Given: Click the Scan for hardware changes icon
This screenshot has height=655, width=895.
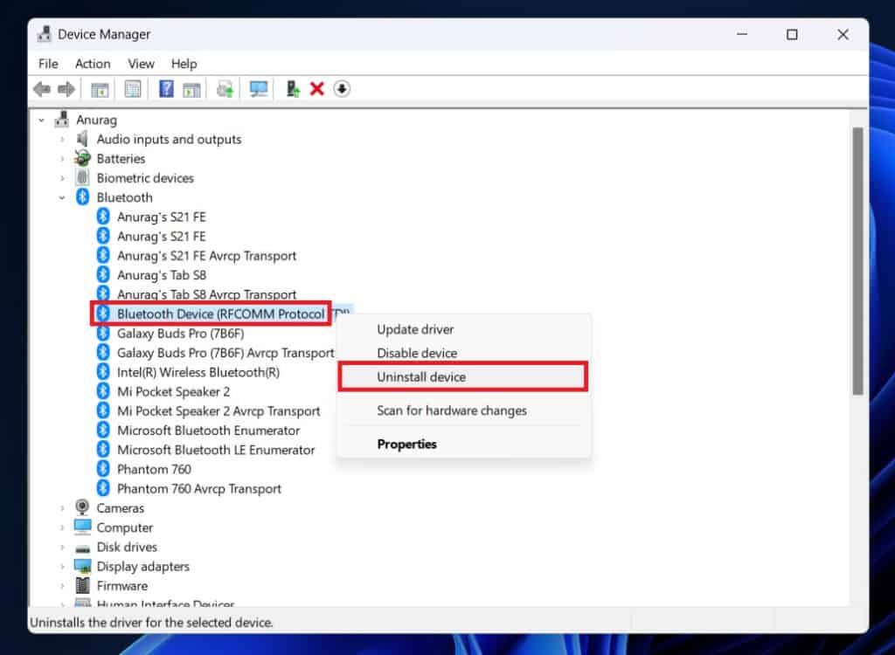Looking at the screenshot, I should point(258,88).
